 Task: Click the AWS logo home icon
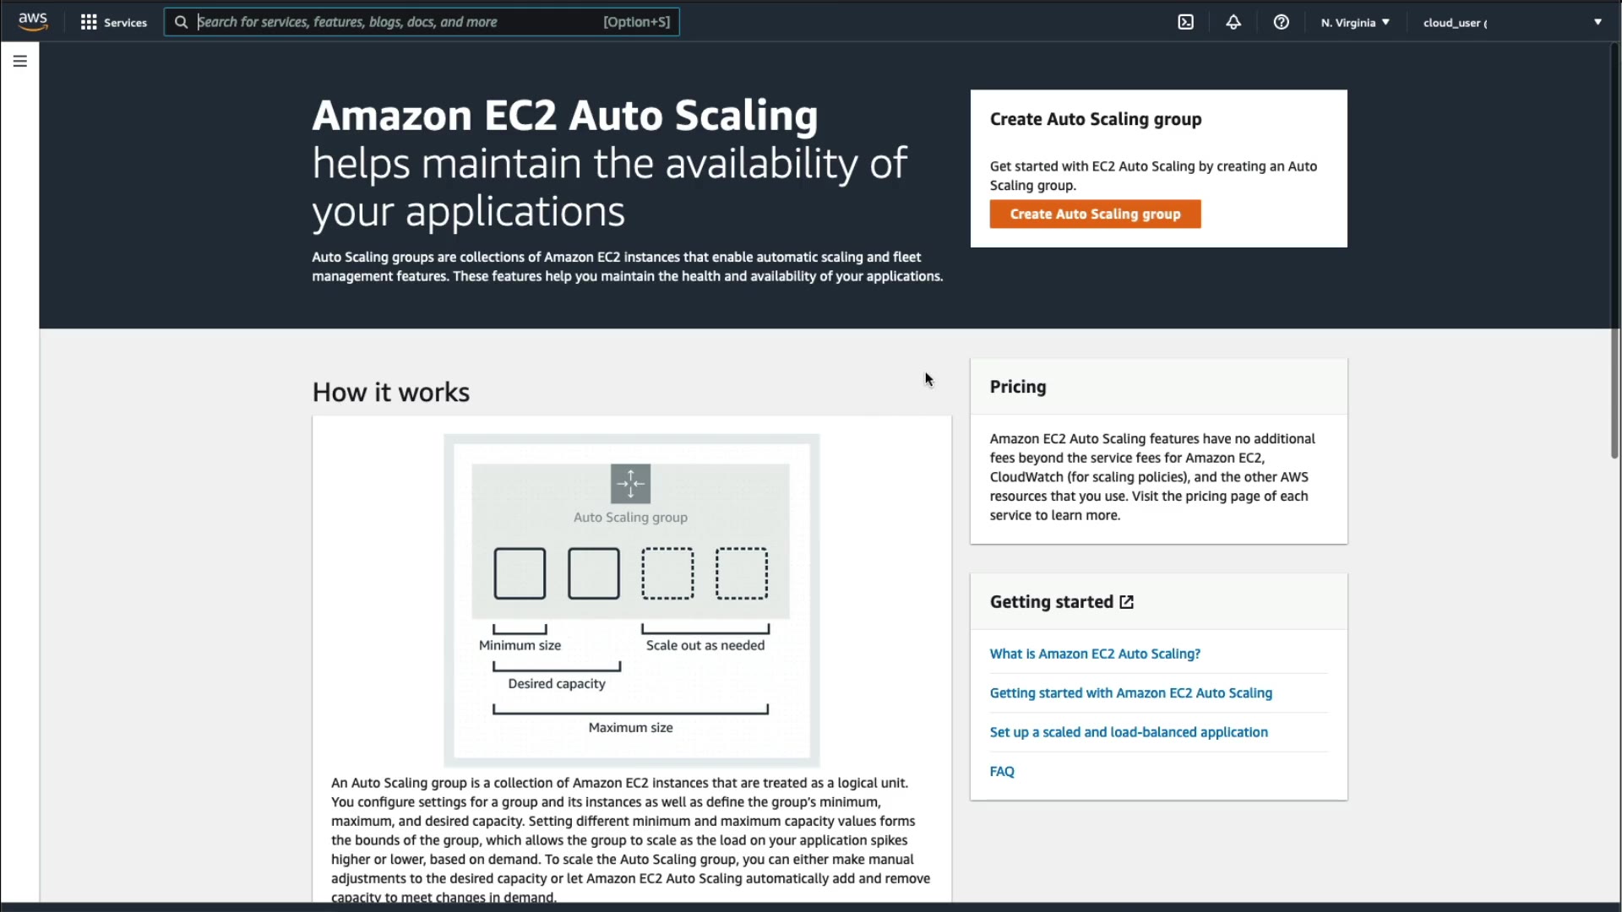pyautogui.click(x=33, y=22)
